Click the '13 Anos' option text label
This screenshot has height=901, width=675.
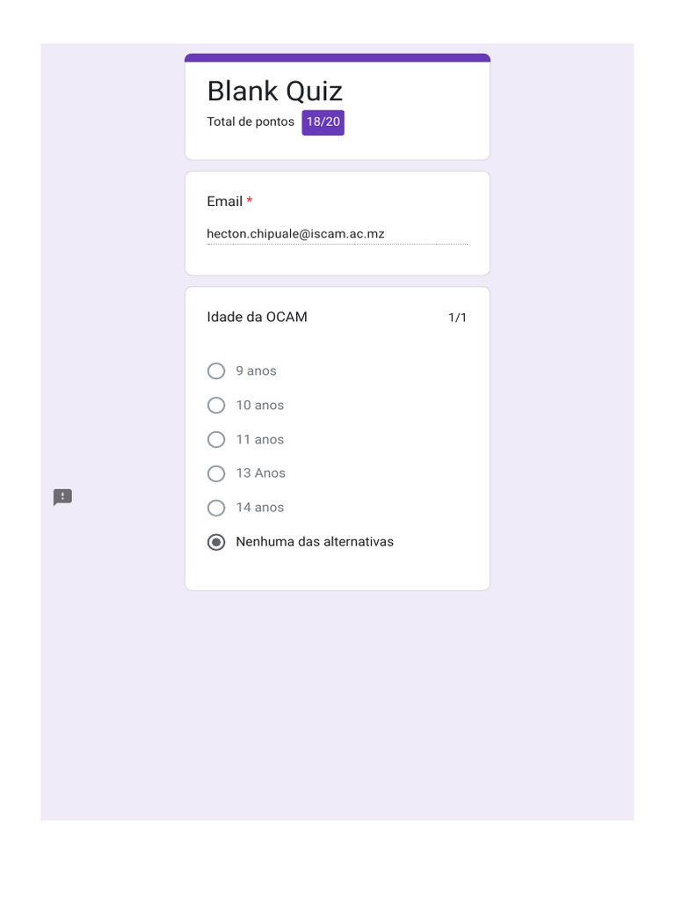(x=260, y=473)
